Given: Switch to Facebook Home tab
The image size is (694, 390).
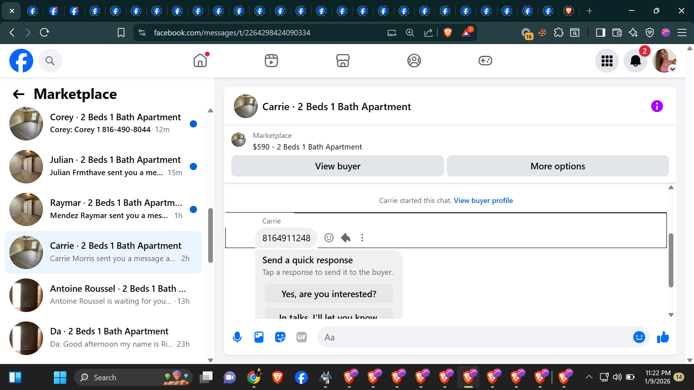Looking at the screenshot, I should coord(200,61).
